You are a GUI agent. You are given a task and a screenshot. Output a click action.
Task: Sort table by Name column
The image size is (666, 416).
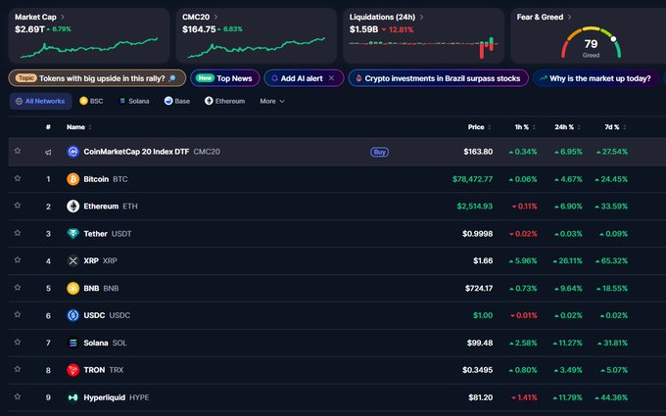(79, 127)
